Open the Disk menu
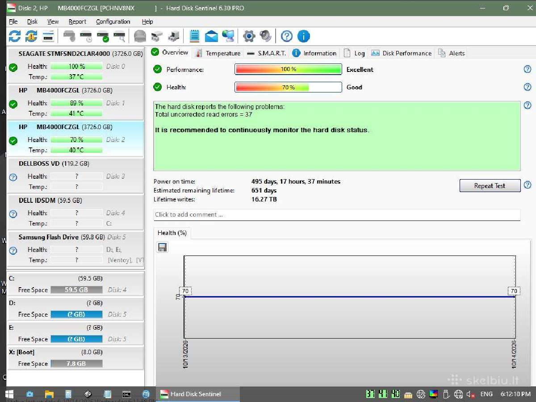 pyautogui.click(x=32, y=21)
